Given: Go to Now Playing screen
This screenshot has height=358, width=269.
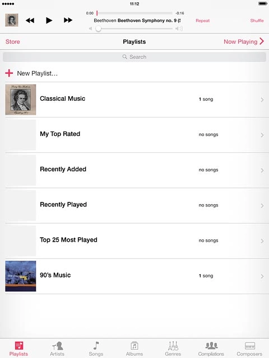Looking at the screenshot, I should point(244,41).
